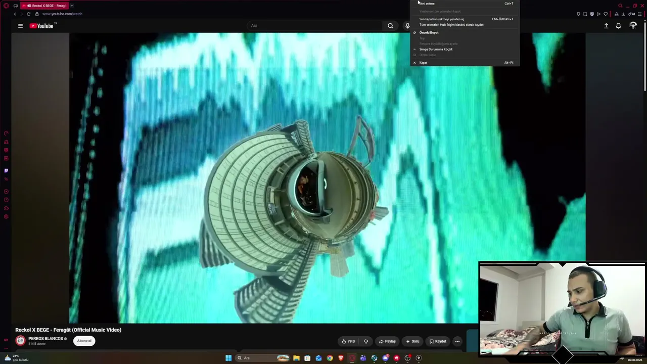Open the Opera player send icon

tap(599, 14)
